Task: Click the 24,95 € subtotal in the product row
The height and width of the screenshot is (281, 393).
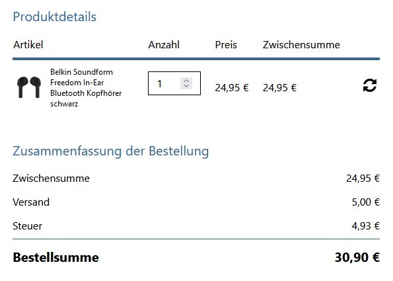Action: tap(279, 88)
